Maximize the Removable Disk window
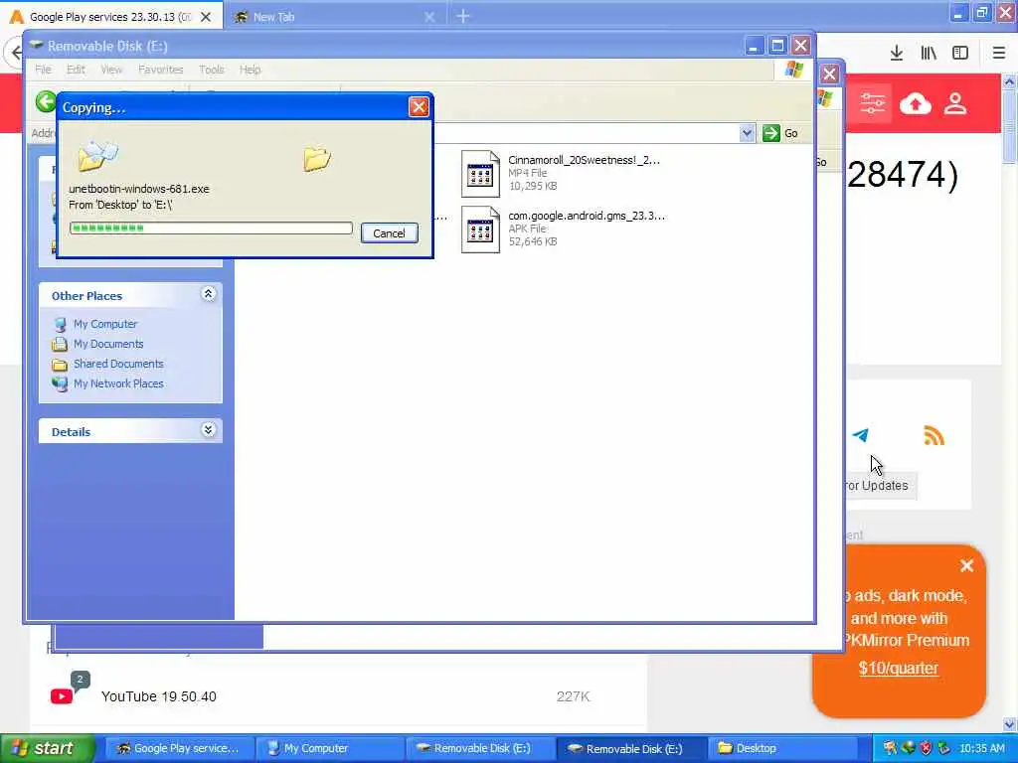Viewport: 1018px width, 763px height. coord(777,46)
